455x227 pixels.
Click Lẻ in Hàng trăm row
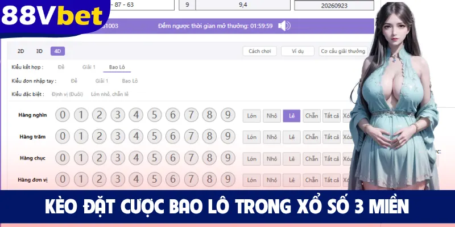[x=292, y=137]
